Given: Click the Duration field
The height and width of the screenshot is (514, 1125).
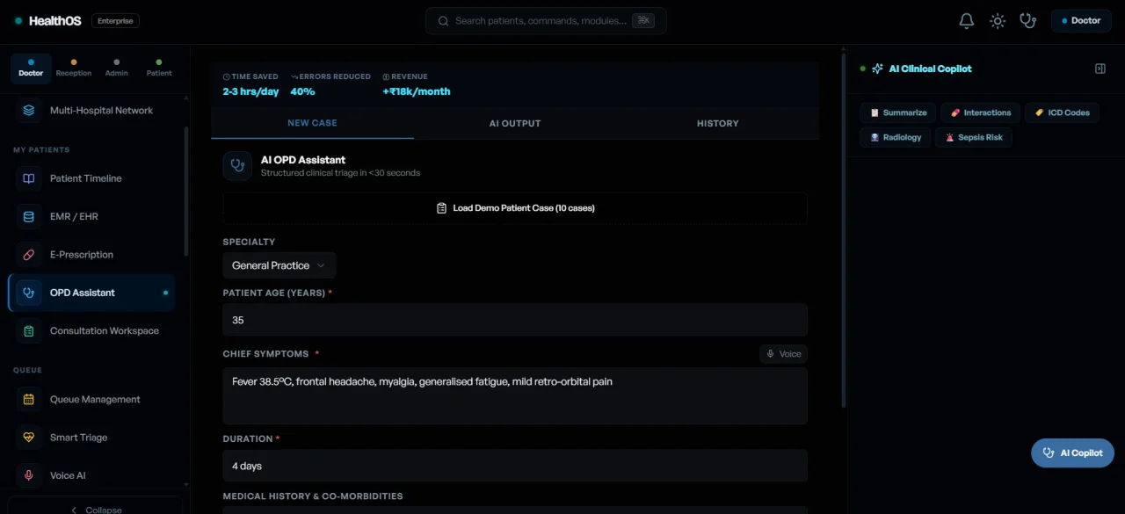Looking at the screenshot, I should 515,466.
